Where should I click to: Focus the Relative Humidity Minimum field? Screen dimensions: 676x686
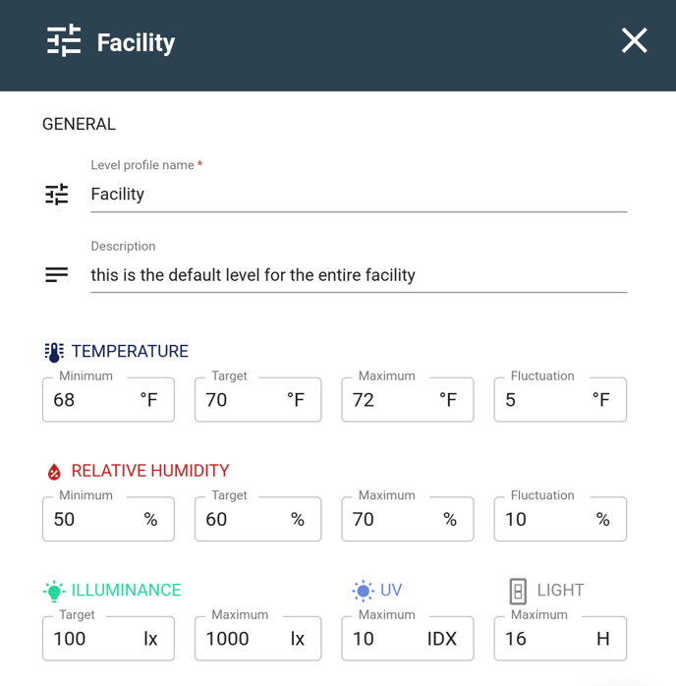tap(108, 519)
